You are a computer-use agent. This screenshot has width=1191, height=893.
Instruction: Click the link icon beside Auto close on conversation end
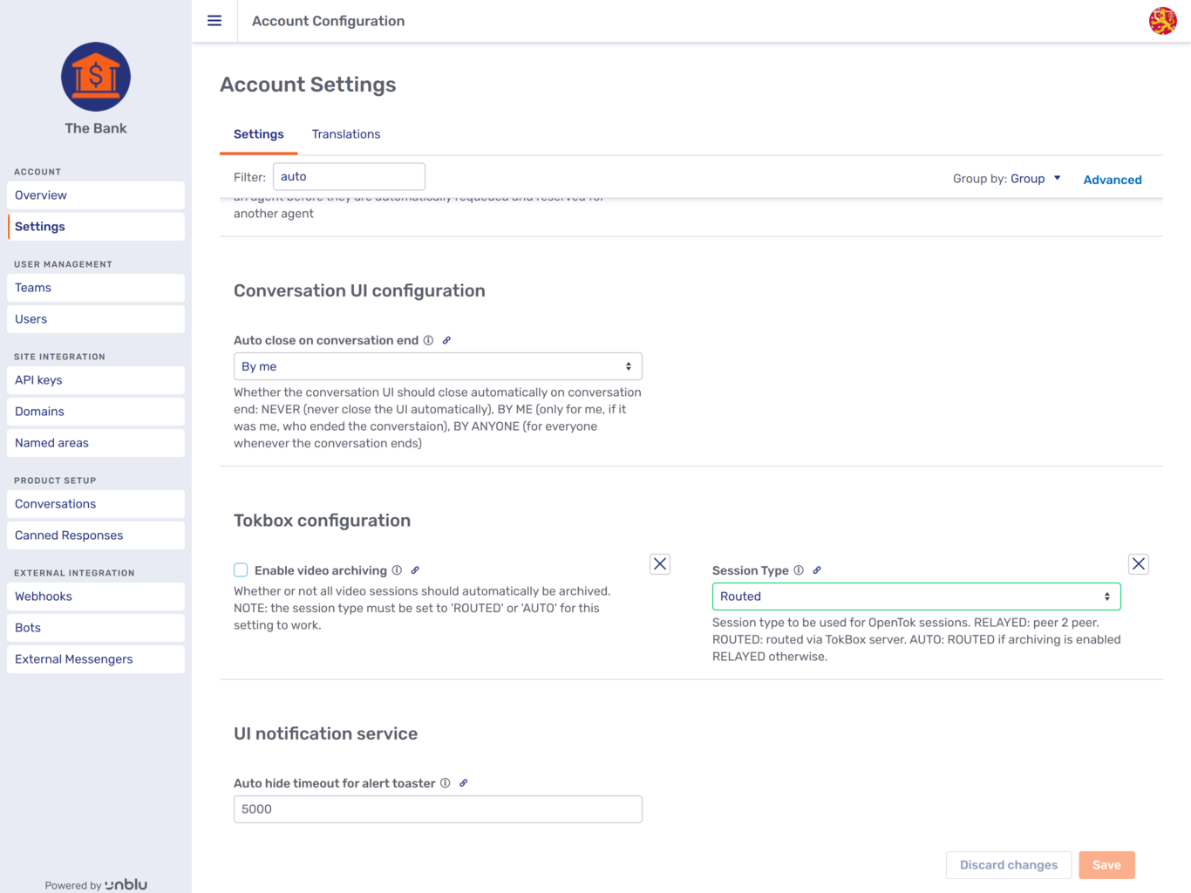pyautogui.click(x=446, y=340)
